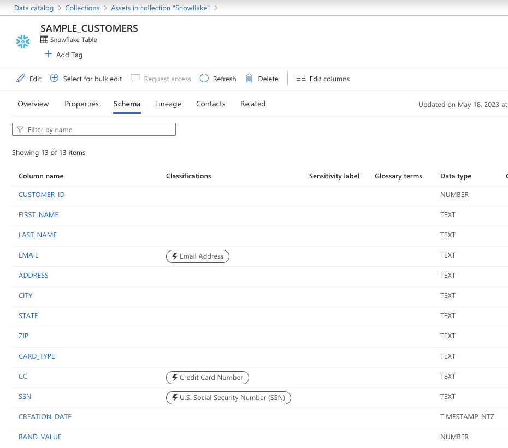Click the Select for bulk edit plus icon
Viewport: 508px width, 448px height.
point(54,79)
